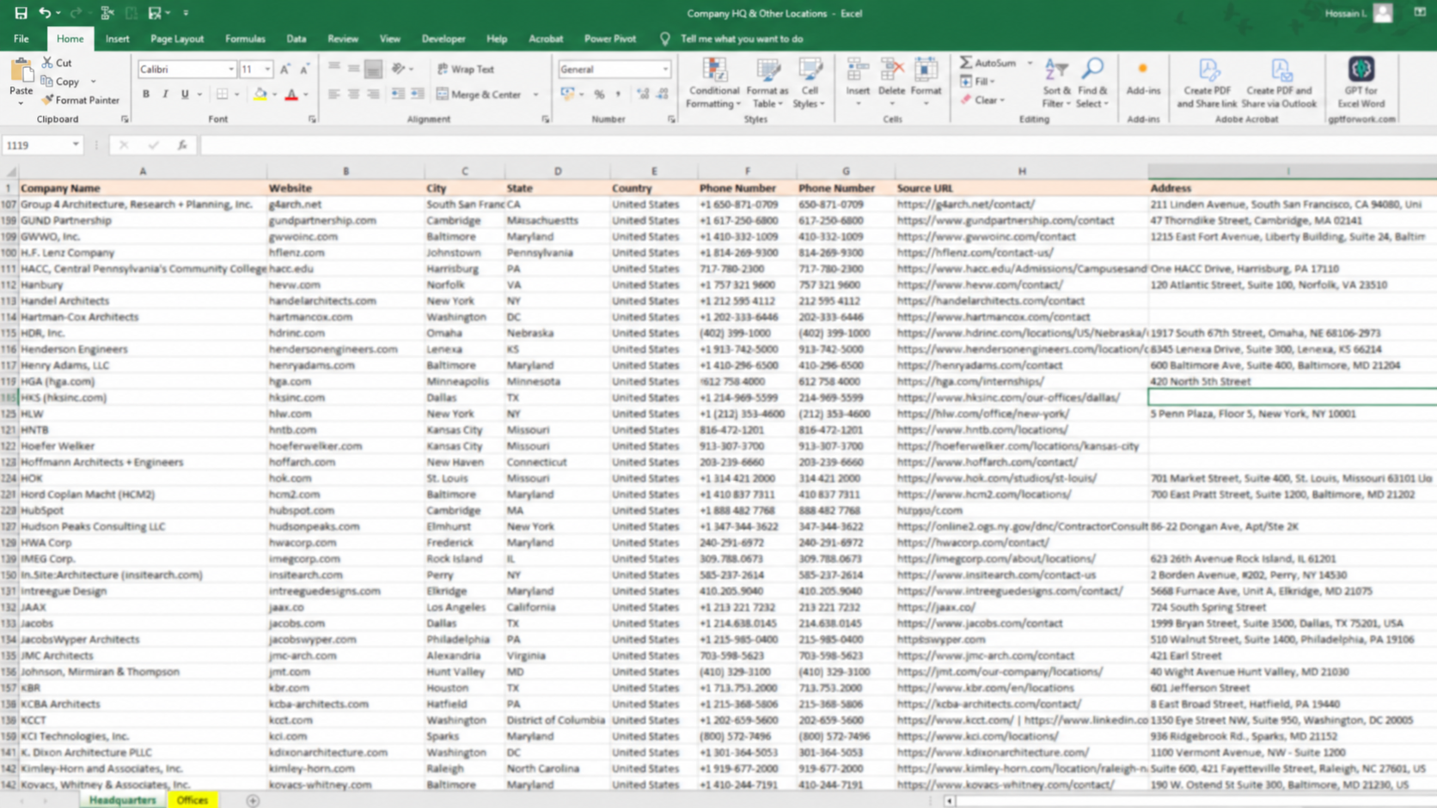
Task: Switch to the Formulas tab
Action: tap(245, 39)
